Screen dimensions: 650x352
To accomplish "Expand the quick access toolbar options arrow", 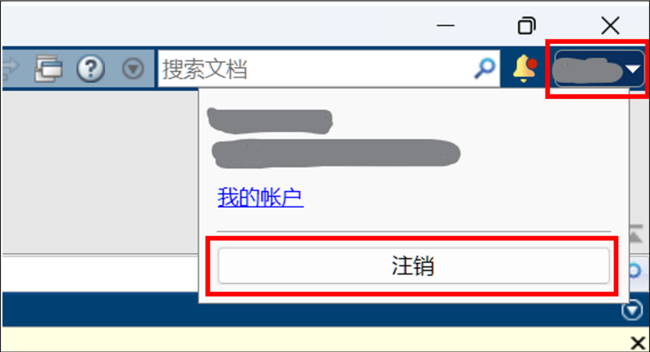I will [133, 69].
